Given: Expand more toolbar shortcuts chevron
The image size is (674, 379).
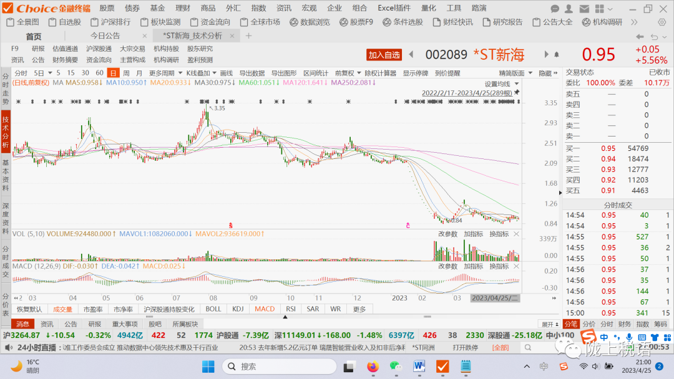Looking at the screenshot, I should pos(634,22).
